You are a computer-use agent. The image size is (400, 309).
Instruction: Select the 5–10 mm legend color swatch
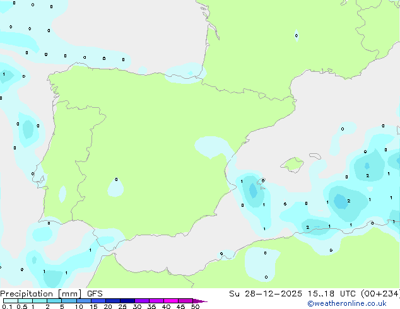69,301
